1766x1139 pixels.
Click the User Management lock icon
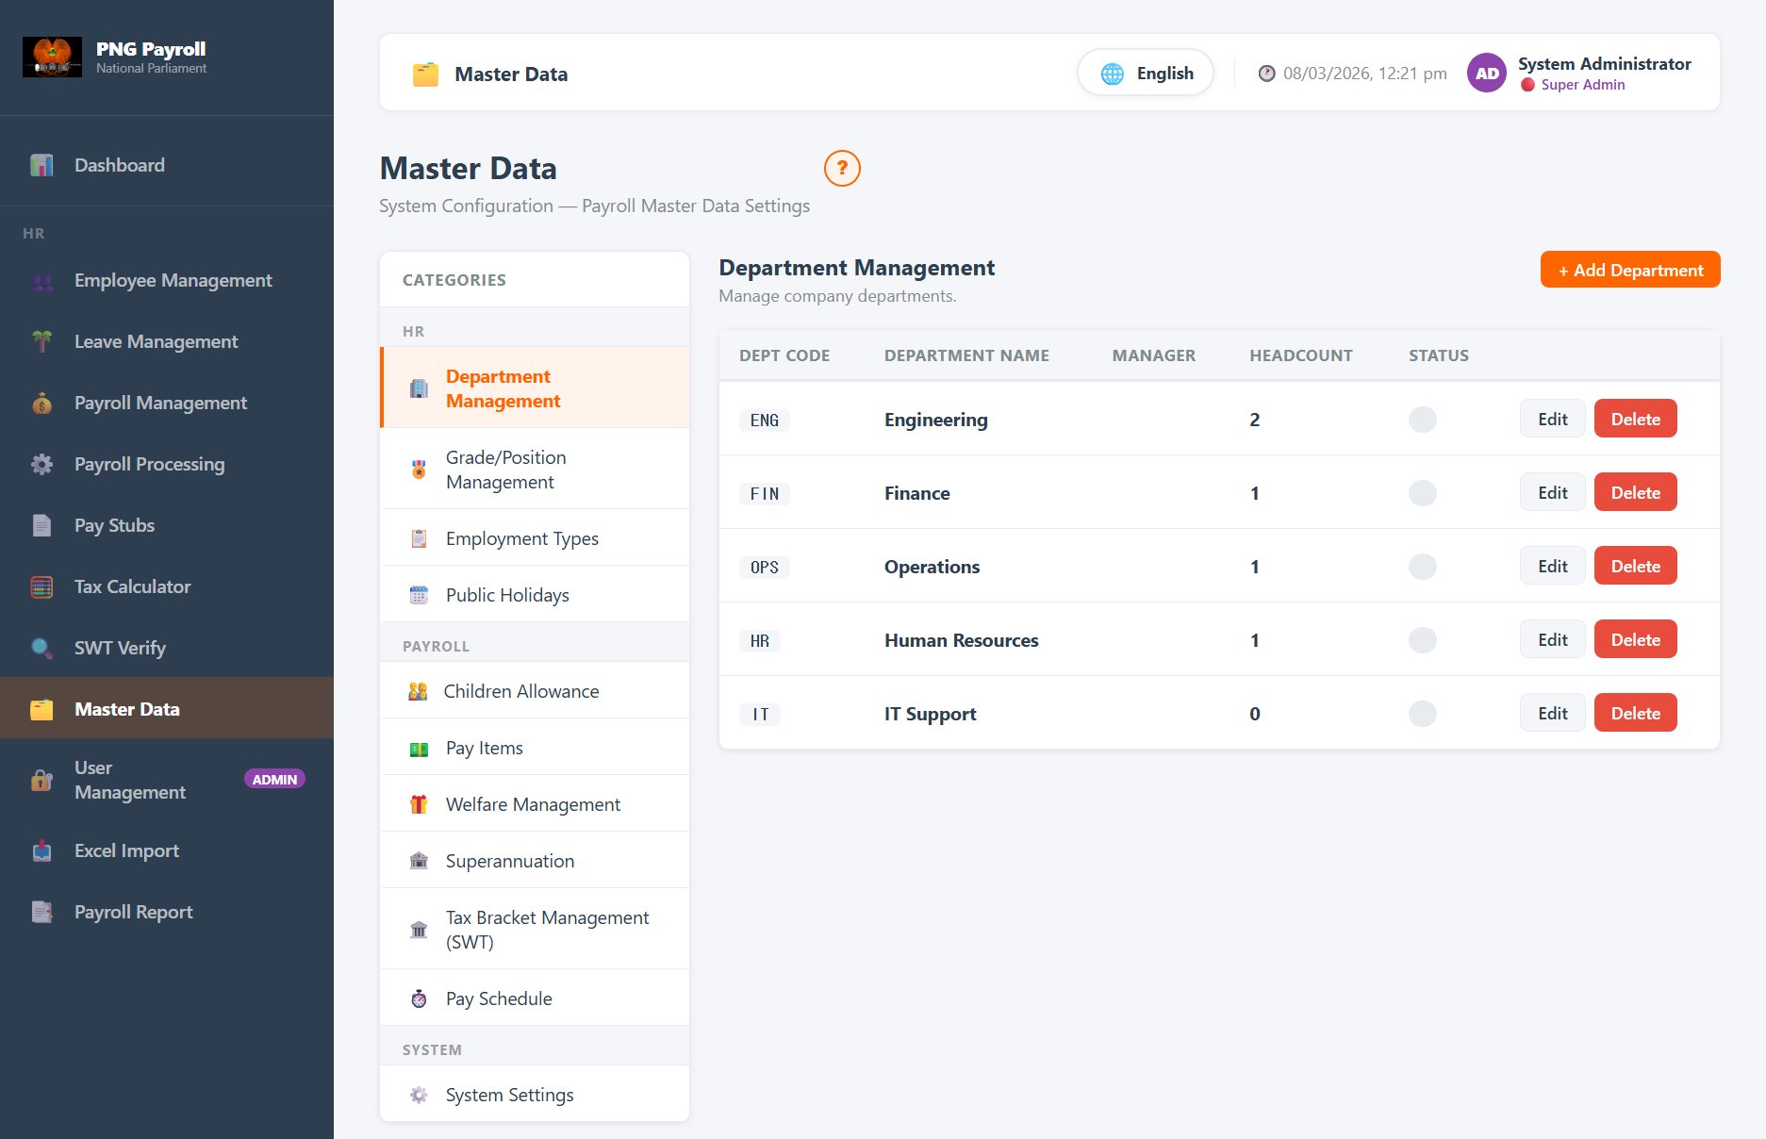point(41,780)
